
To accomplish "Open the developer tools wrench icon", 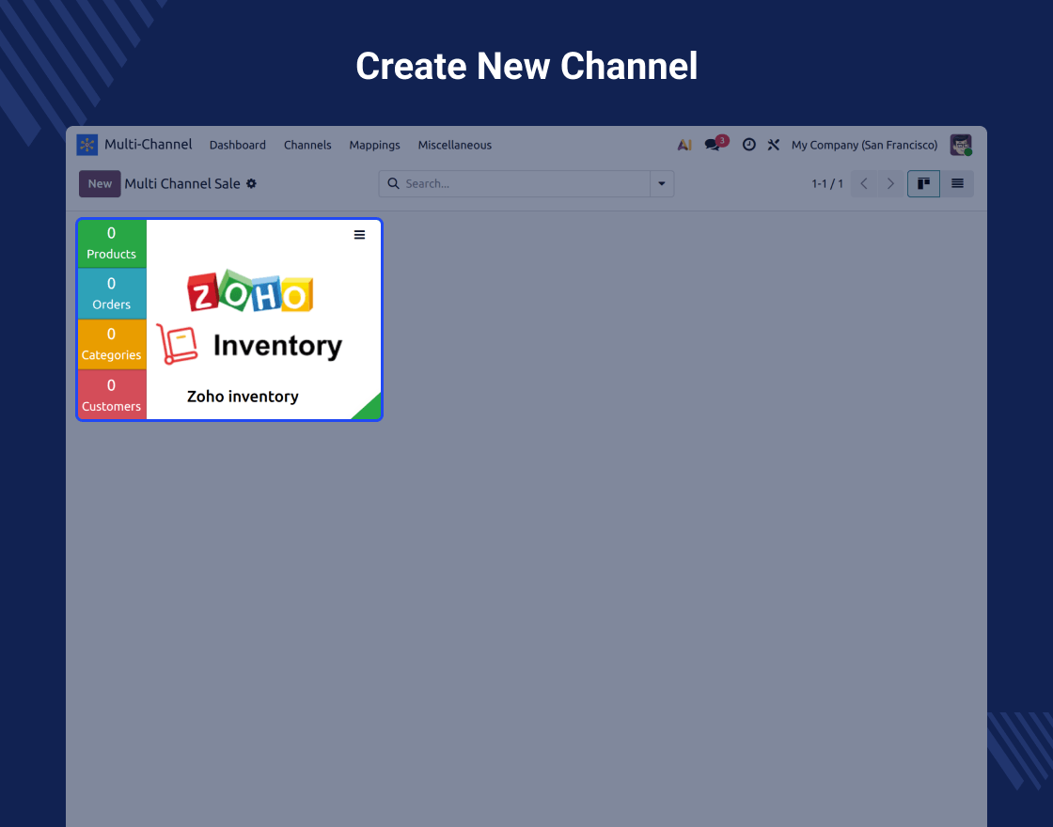I will pos(774,145).
